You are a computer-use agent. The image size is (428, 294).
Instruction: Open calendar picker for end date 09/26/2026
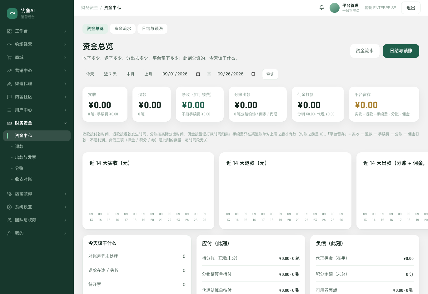[253, 74]
